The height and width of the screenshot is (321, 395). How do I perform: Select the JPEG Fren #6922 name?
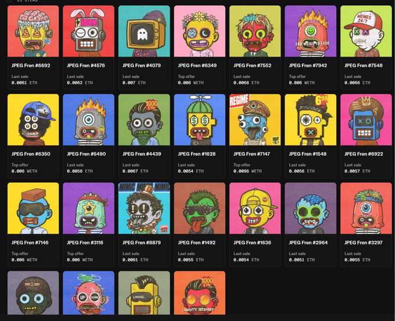pyautogui.click(x=364, y=154)
